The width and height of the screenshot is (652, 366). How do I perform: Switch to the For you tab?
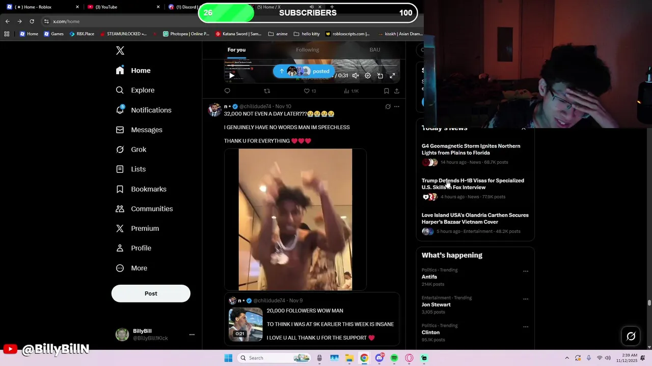click(x=236, y=50)
